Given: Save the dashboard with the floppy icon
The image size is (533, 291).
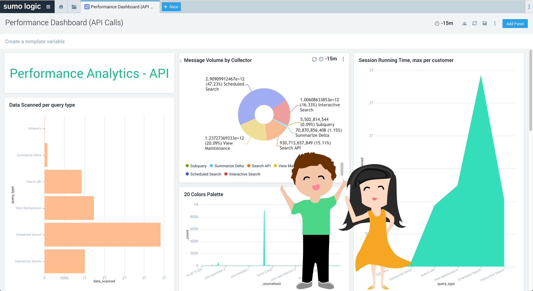Looking at the screenshot, I should (484, 23).
